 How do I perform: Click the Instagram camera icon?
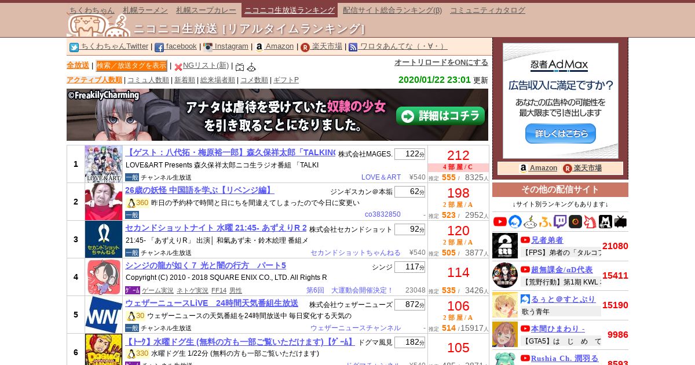[x=208, y=48]
